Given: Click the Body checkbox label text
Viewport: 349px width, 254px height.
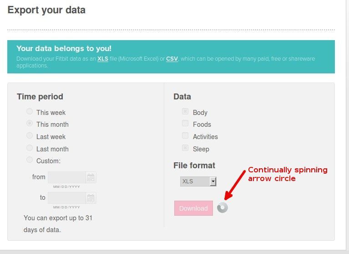Looking at the screenshot, I should pyautogui.click(x=200, y=112).
